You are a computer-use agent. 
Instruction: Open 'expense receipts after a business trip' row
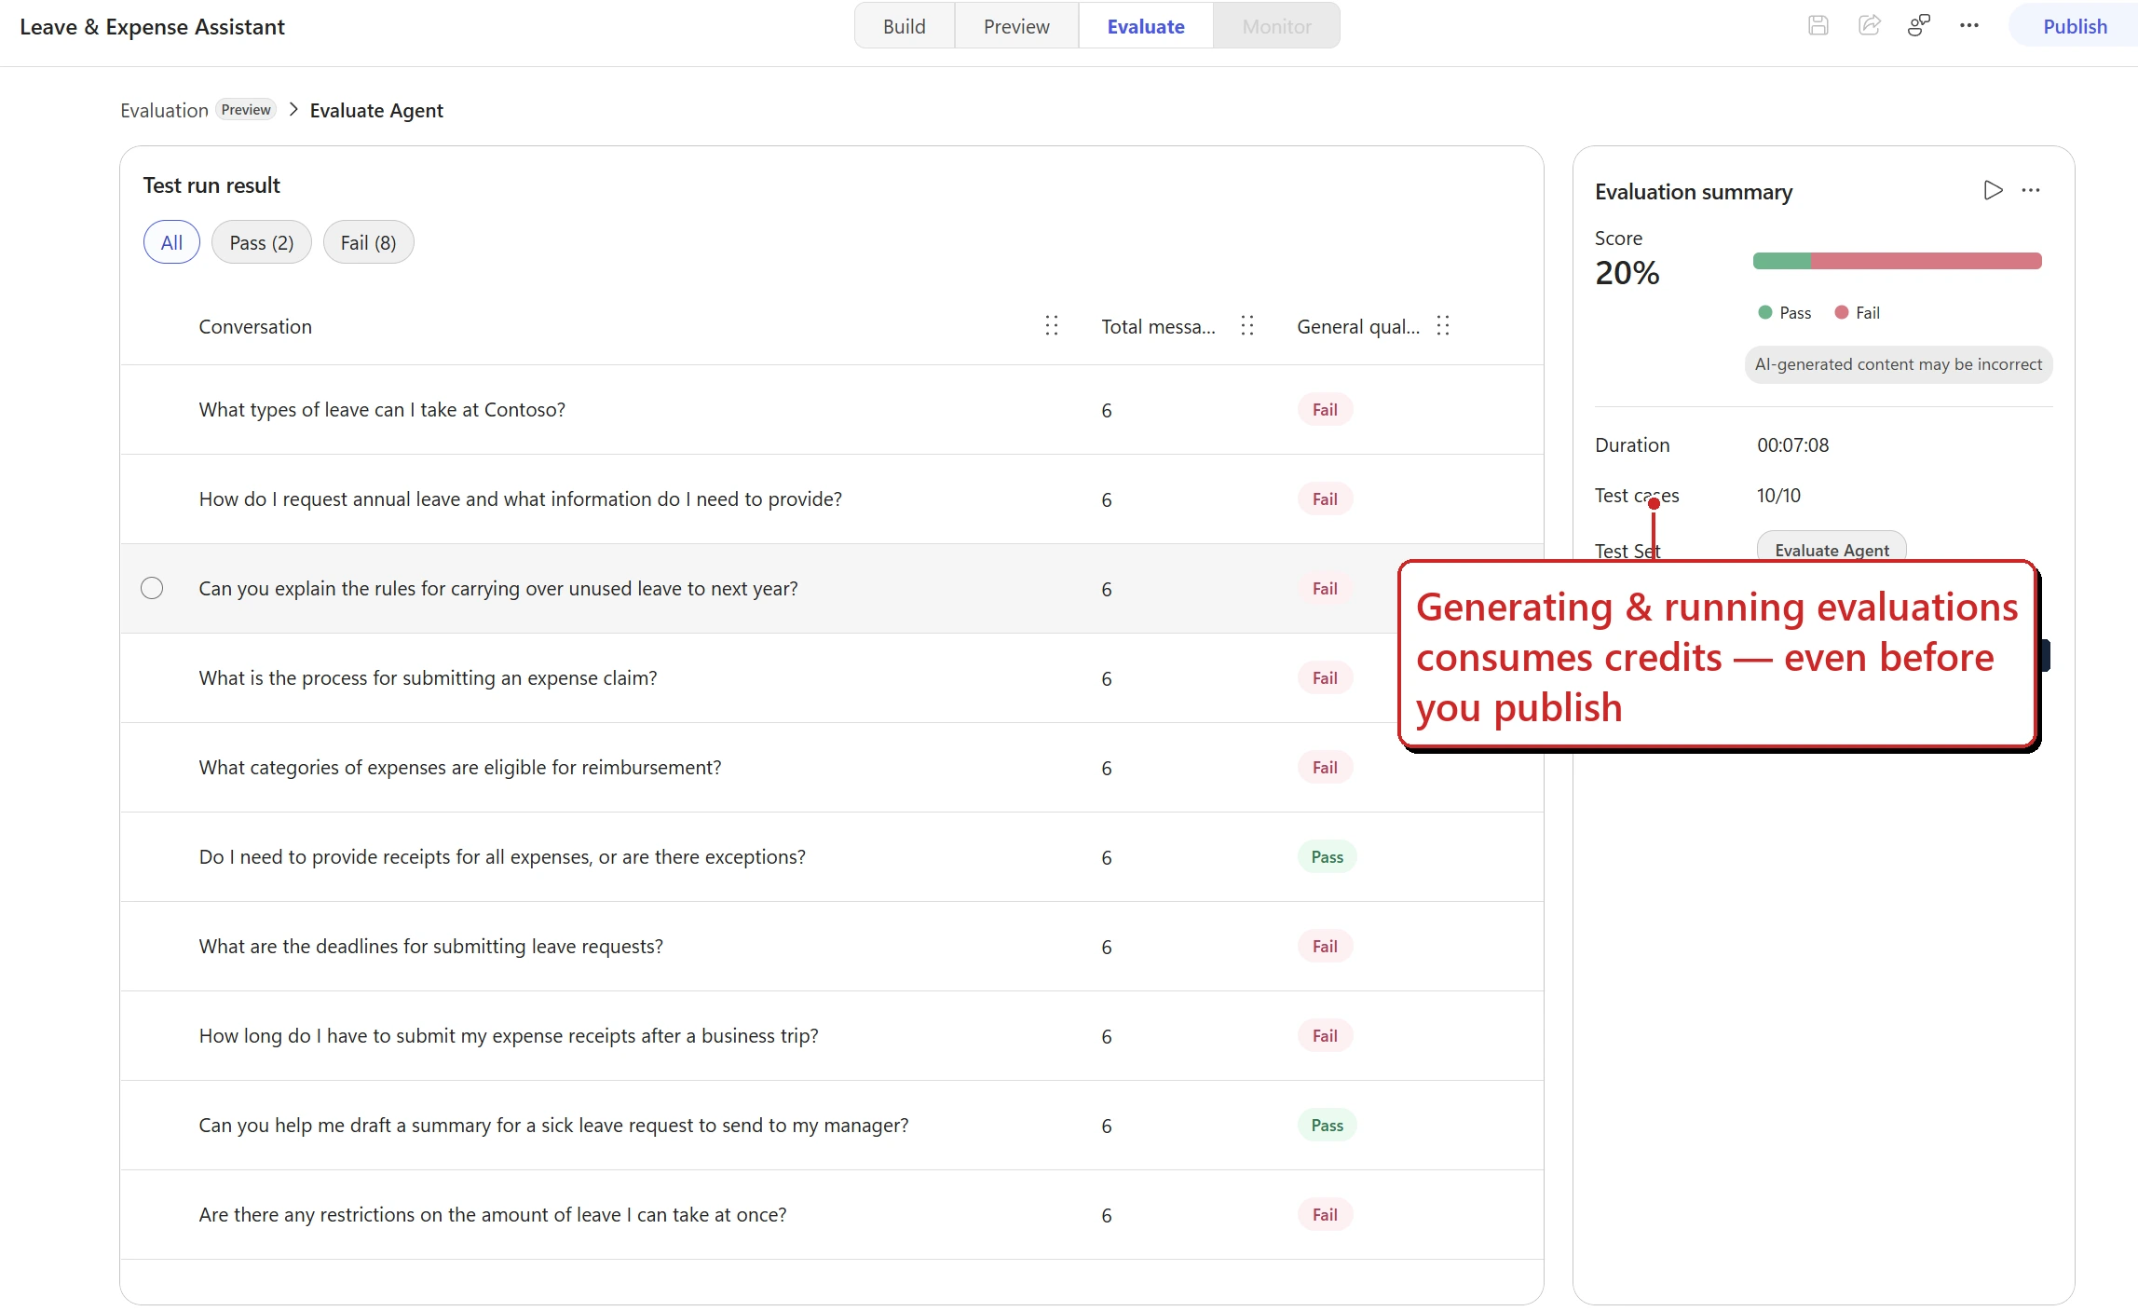831,1035
